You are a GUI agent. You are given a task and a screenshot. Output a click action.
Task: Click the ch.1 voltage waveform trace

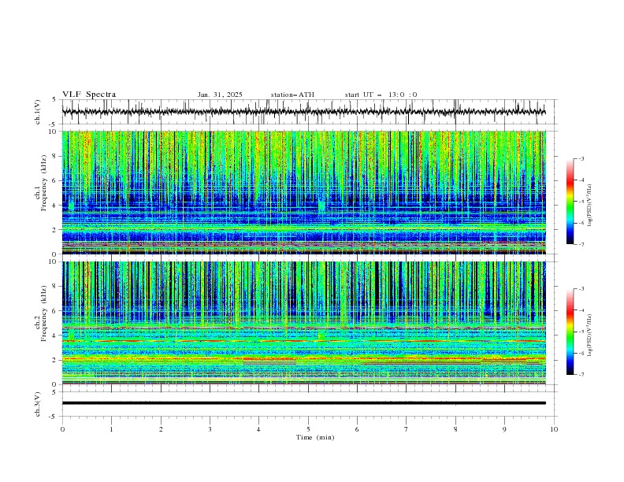(303, 112)
